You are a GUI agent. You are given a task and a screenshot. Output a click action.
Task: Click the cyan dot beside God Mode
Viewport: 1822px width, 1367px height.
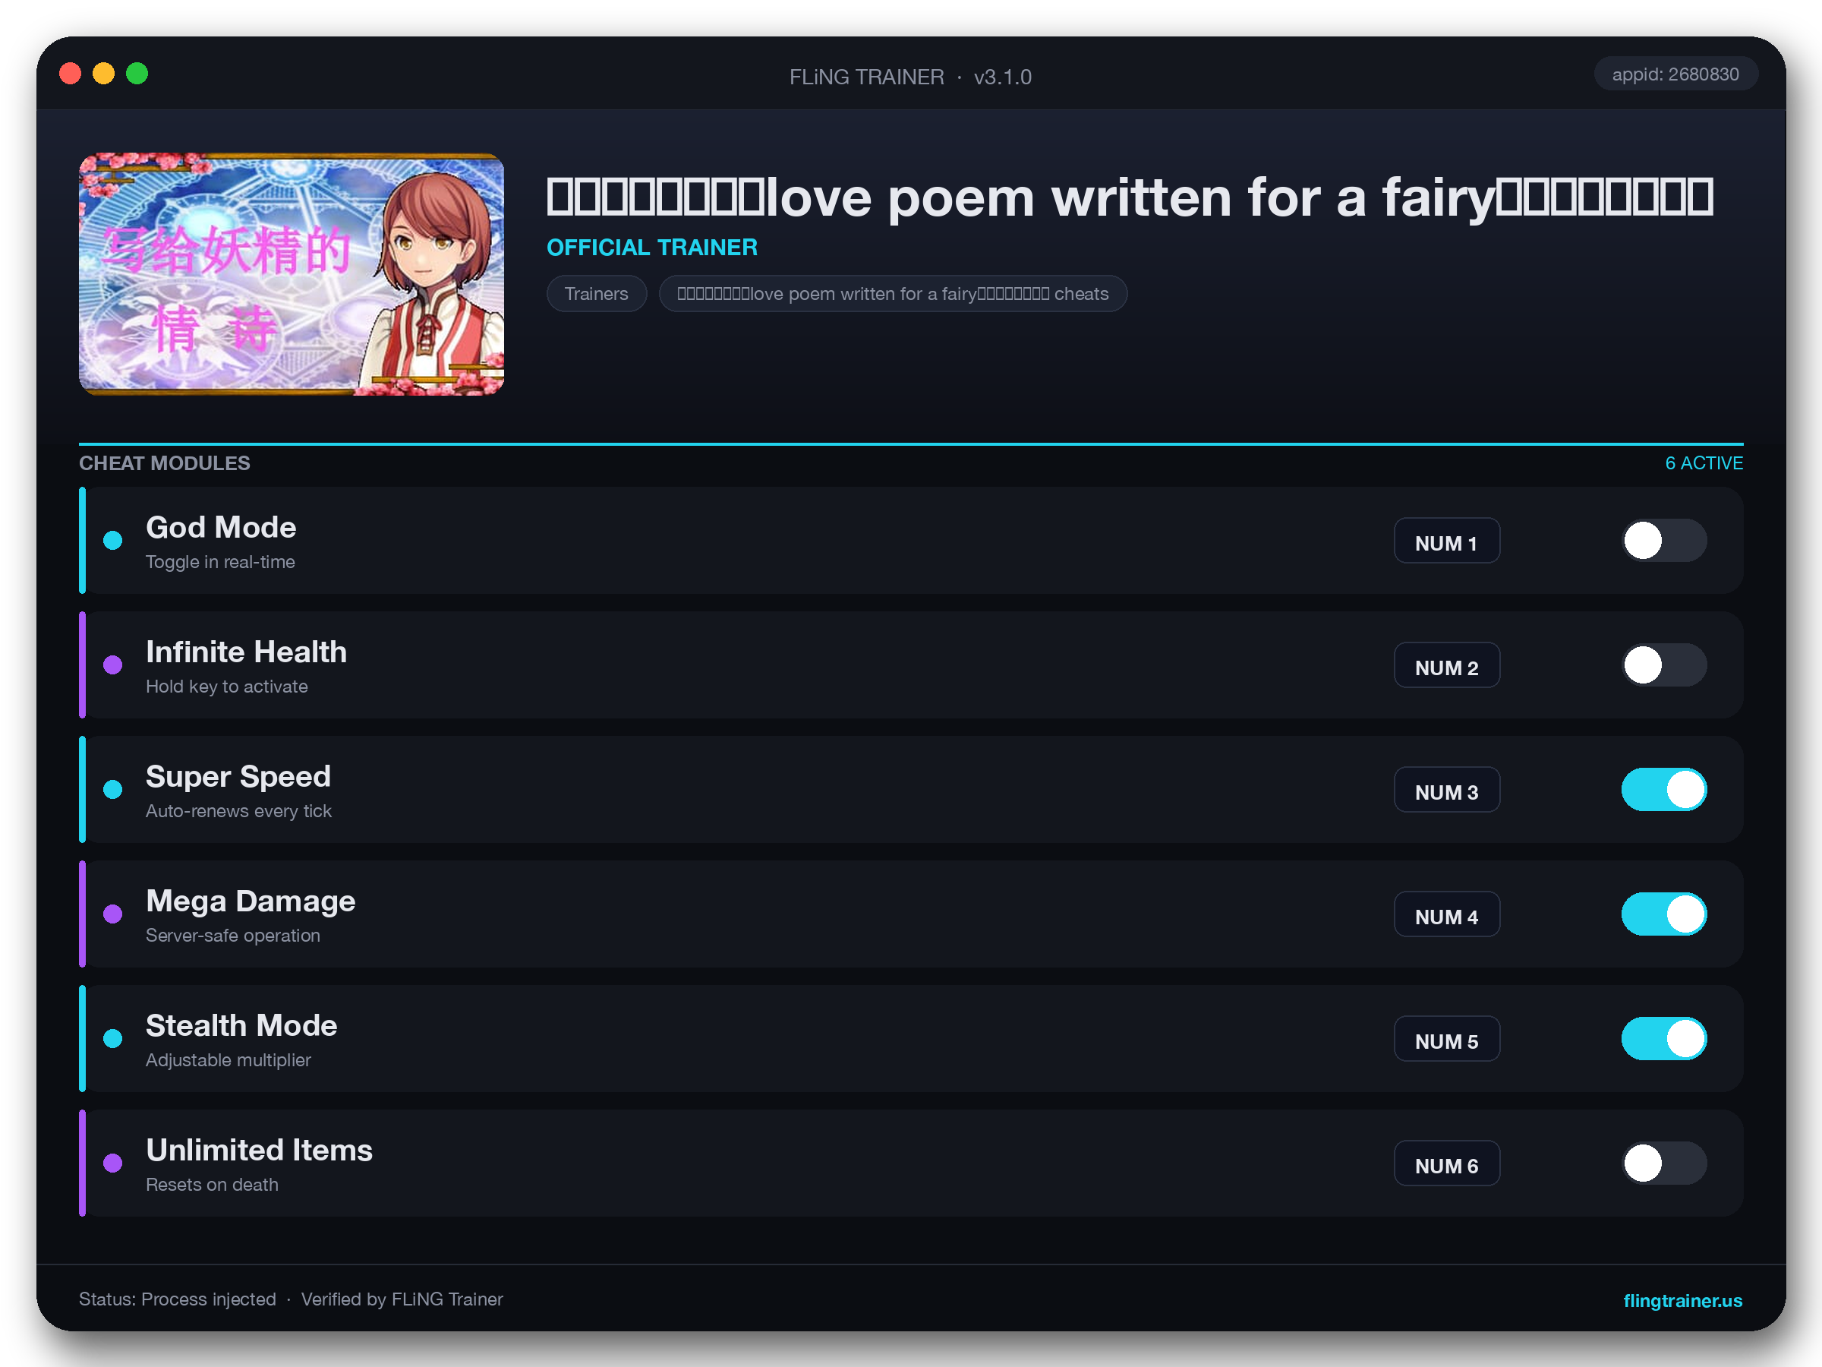tap(113, 541)
